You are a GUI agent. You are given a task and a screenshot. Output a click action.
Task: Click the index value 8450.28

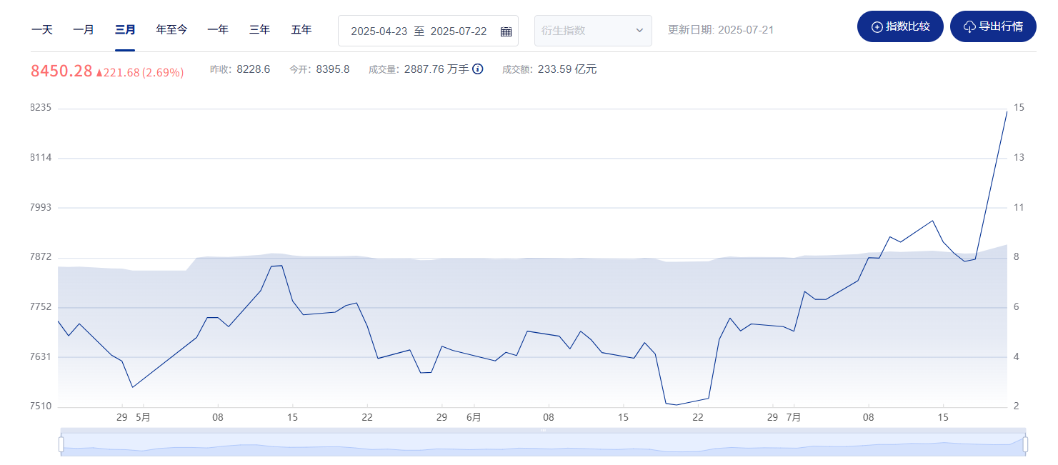pyautogui.click(x=61, y=71)
